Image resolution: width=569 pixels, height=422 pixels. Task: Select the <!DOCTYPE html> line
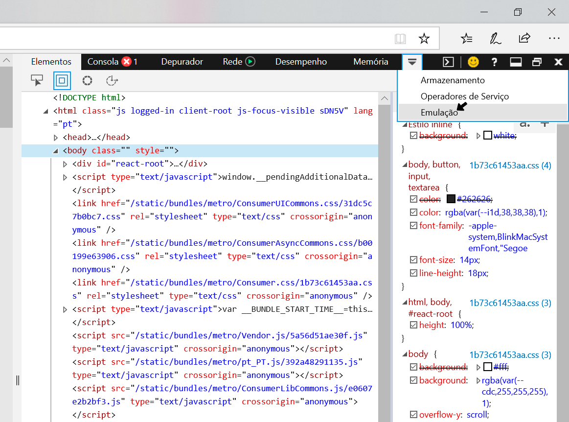click(x=89, y=98)
